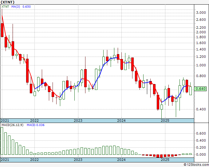Click the last green candle beside 0.640 tag
The height and width of the screenshot is (167, 209).
tap(191, 91)
